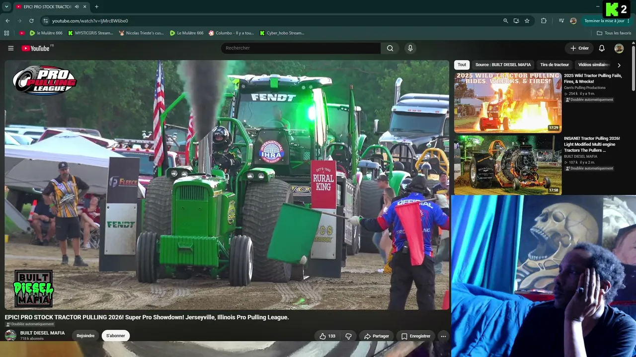Open the YouTube account avatar menu
Viewport: 636px width, 357px height.
[x=619, y=48]
